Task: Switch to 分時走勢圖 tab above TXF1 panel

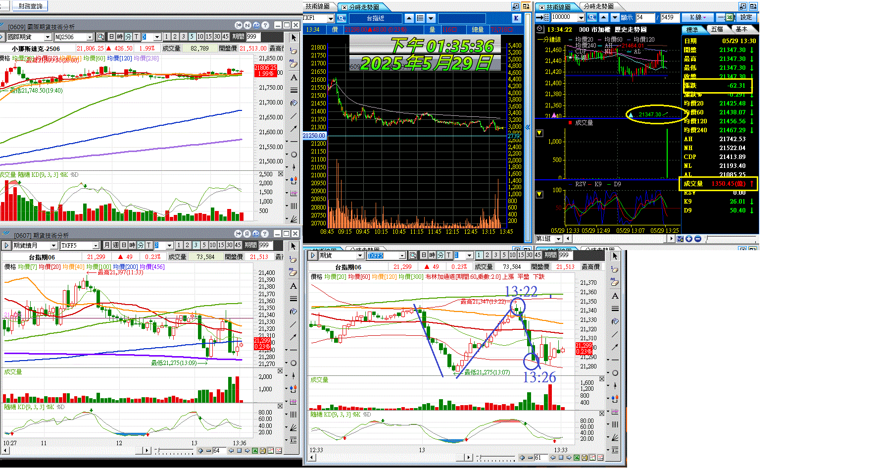Action: [x=364, y=7]
